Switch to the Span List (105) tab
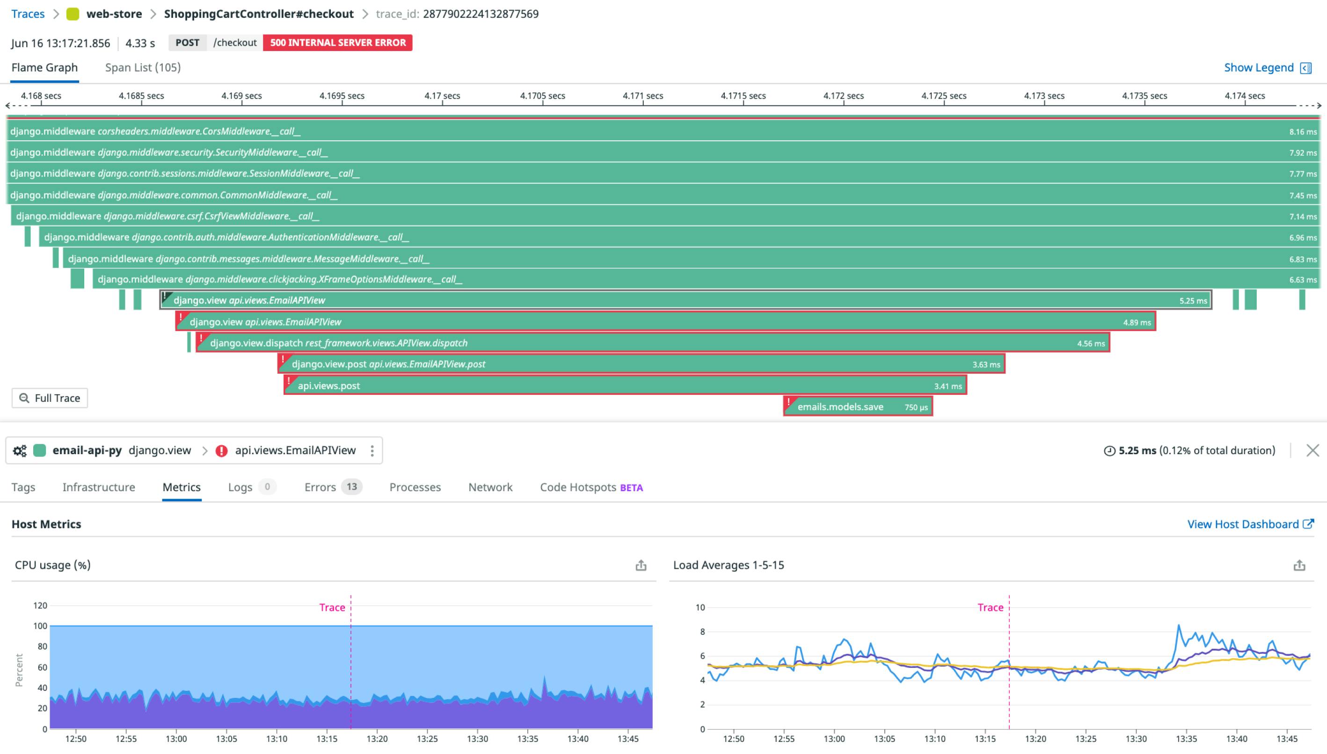This screenshot has height=754, width=1327. [142, 68]
